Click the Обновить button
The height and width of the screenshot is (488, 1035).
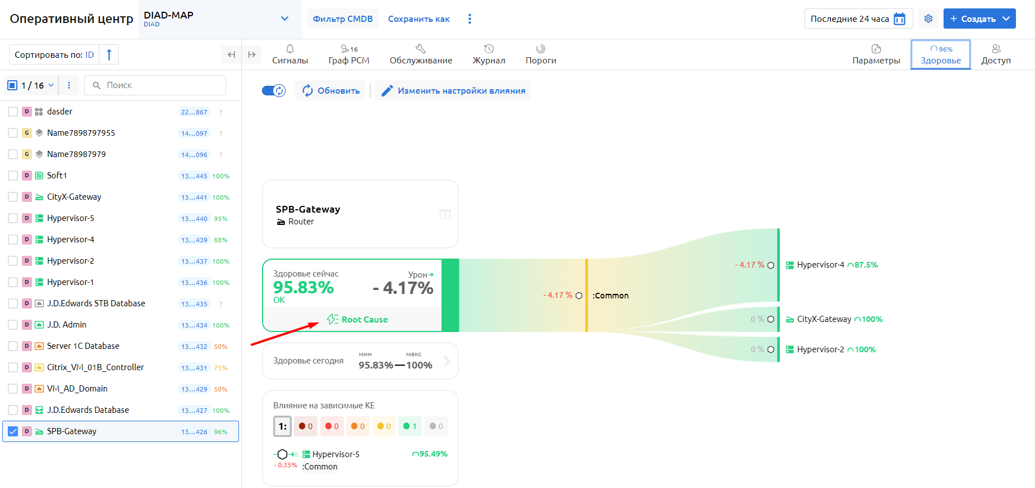[x=330, y=90]
